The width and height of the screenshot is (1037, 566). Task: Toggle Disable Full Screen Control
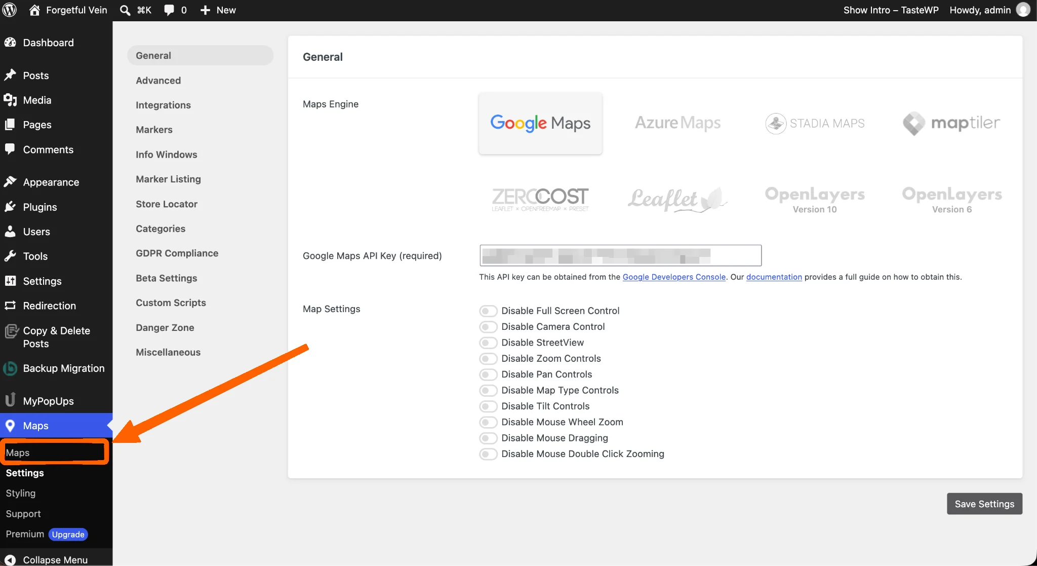[x=488, y=311]
